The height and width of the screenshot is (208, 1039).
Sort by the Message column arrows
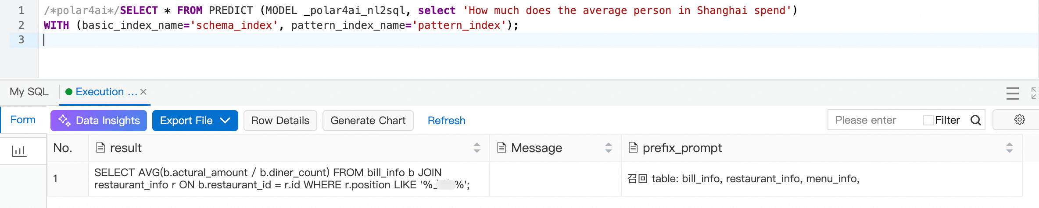[608, 148]
